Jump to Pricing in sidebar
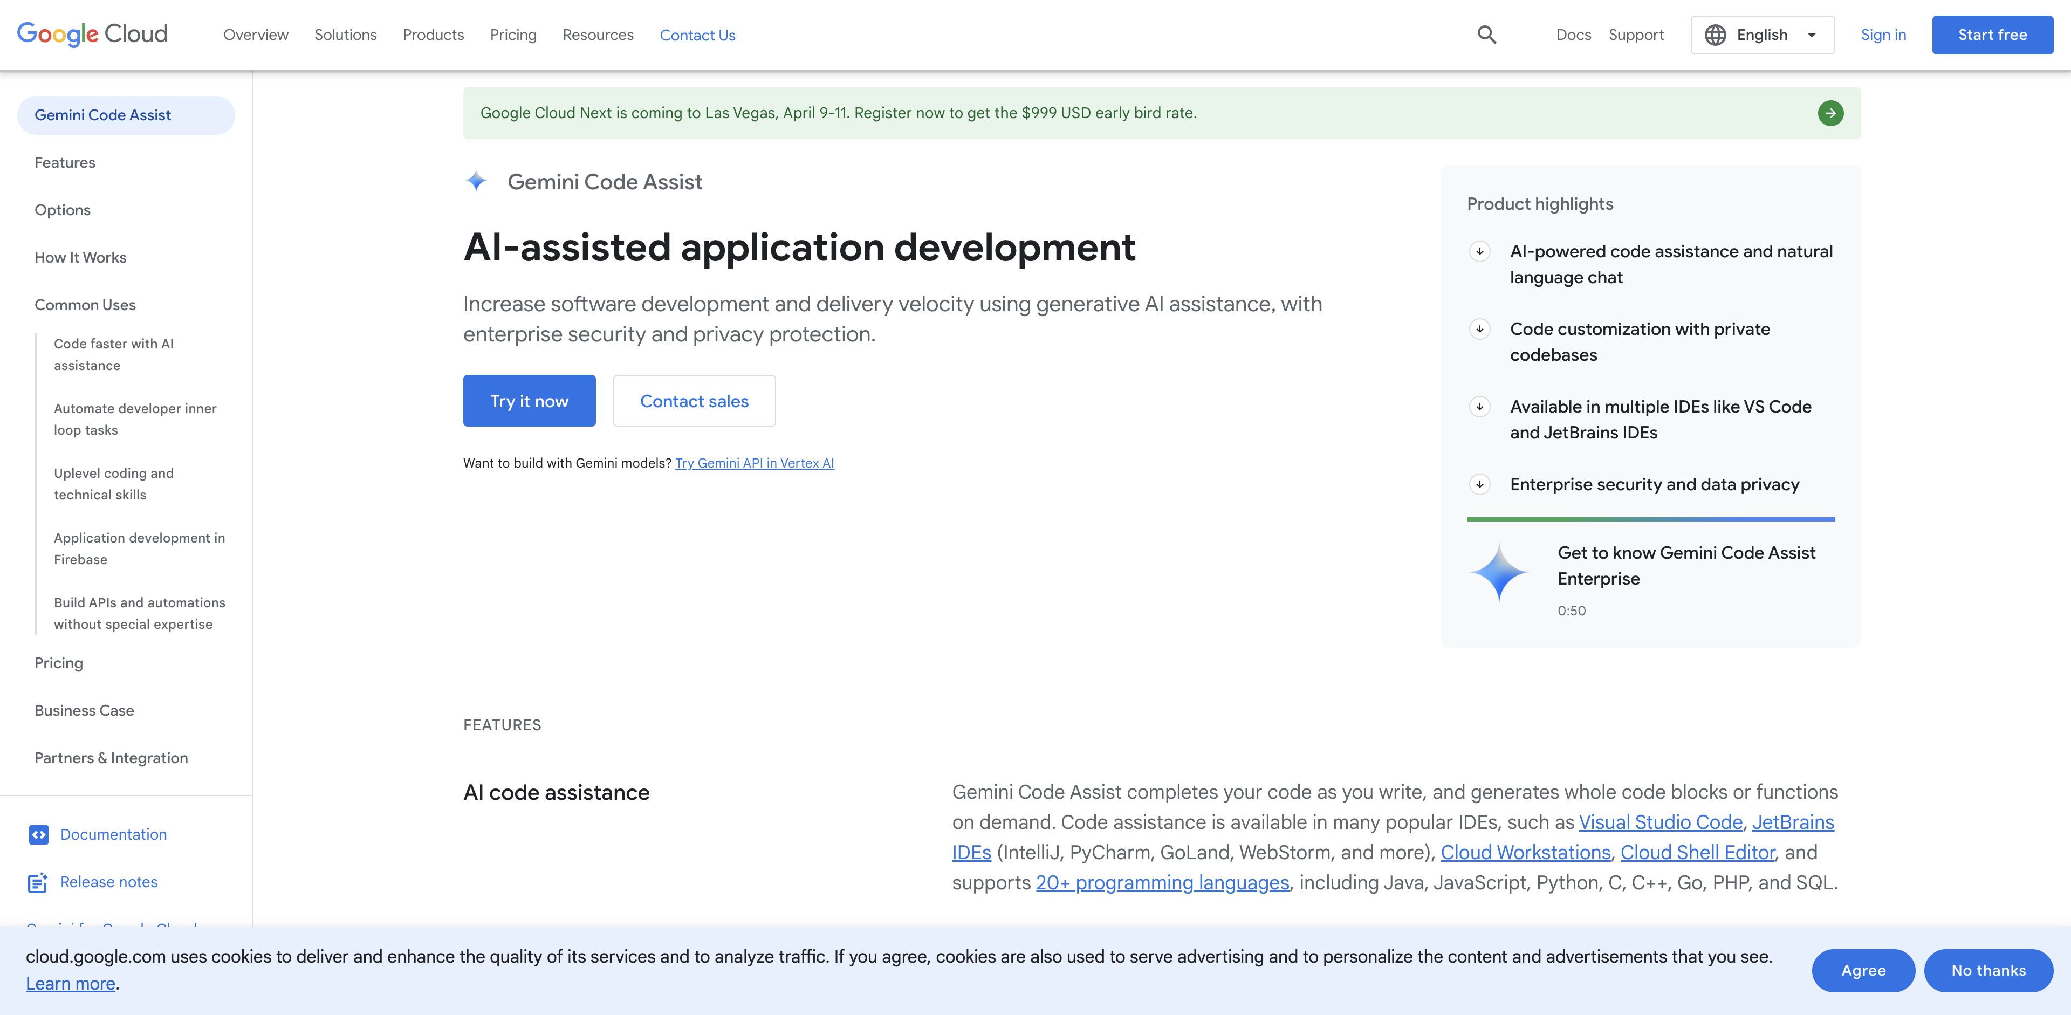Screen dimensions: 2071x1015 pos(59,663)
